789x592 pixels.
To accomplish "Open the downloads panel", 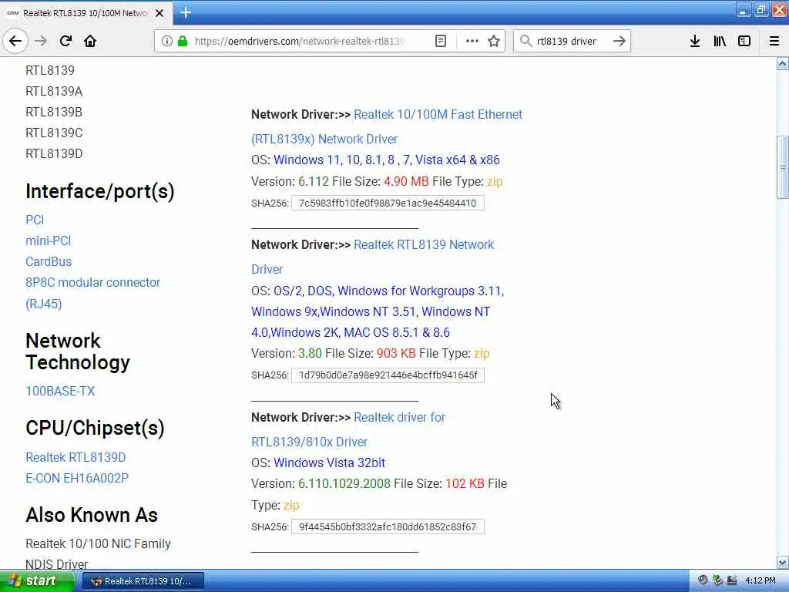I will pyautogui.click(x=695, y=41).
